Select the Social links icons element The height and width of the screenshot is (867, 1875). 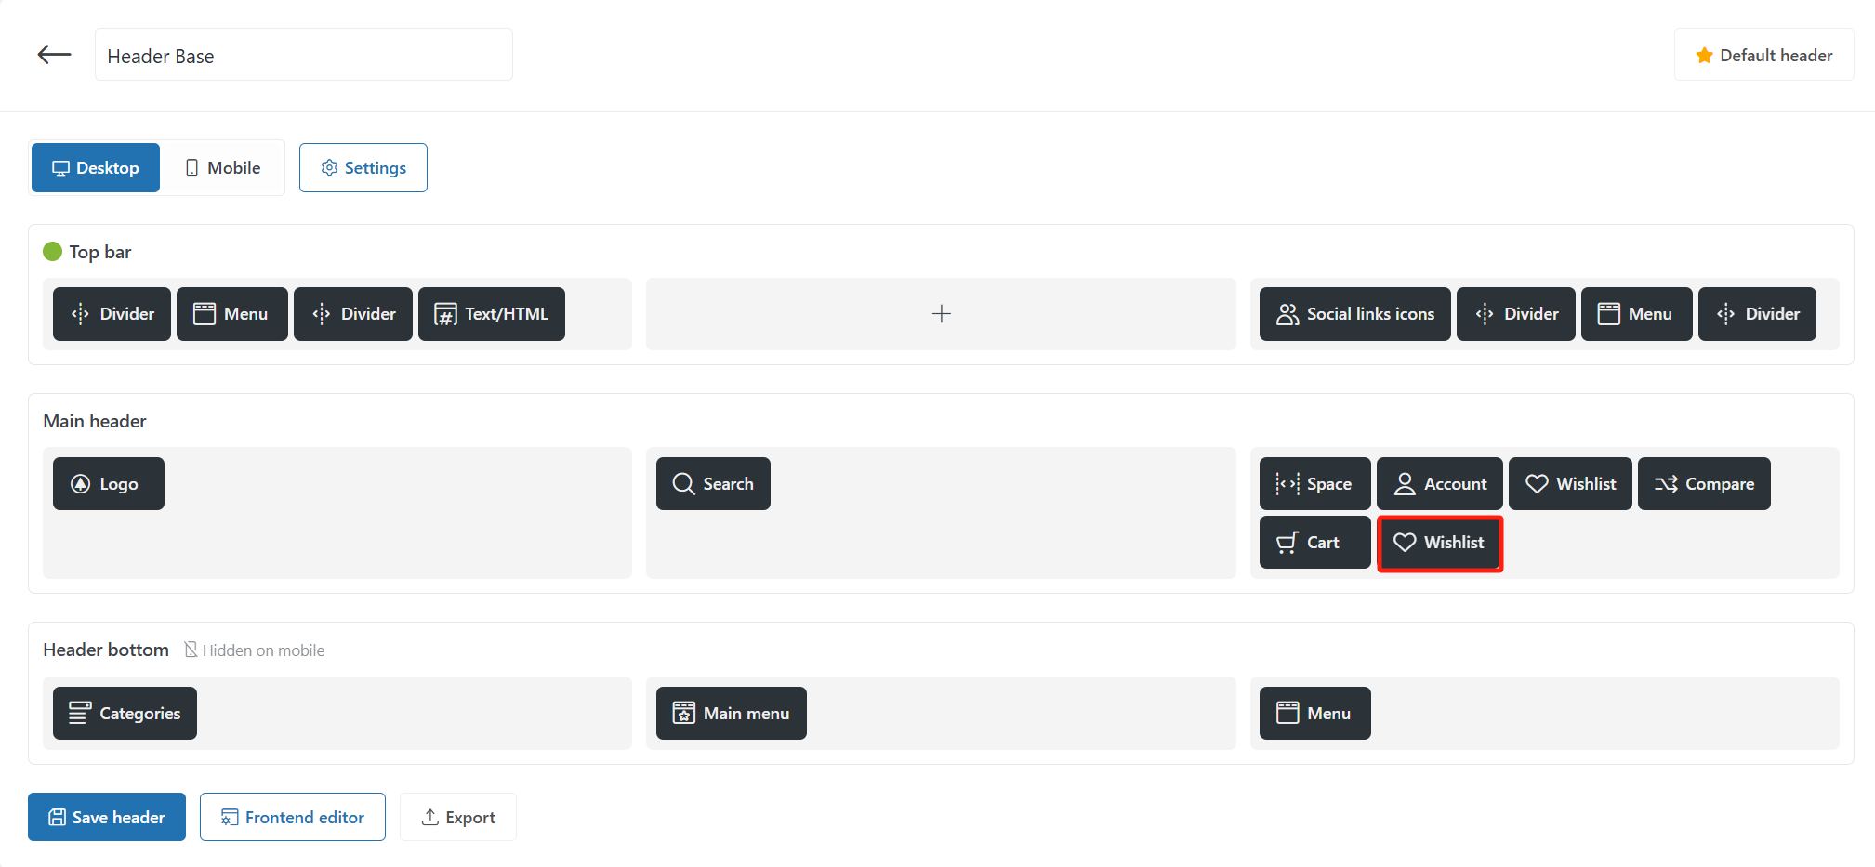1354,314
